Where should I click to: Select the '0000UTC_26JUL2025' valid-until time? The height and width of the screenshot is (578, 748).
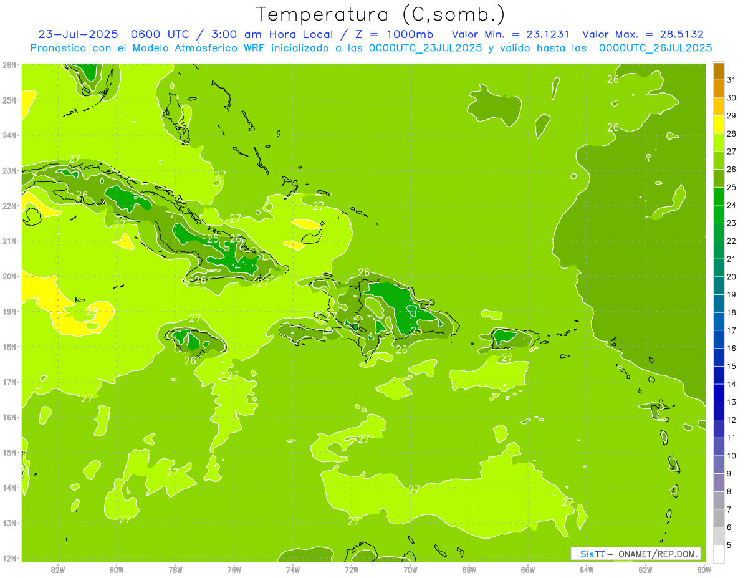click(655, 48)
